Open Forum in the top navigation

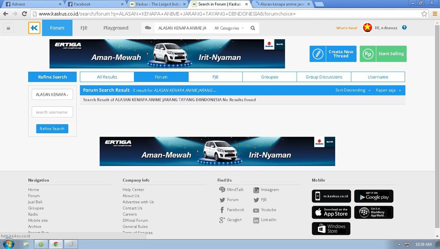pyautogui.click(x=57, y=28)
